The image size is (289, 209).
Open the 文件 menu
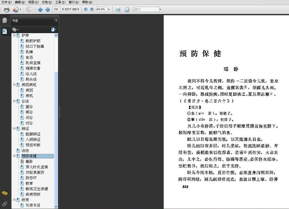coord(6,2)
